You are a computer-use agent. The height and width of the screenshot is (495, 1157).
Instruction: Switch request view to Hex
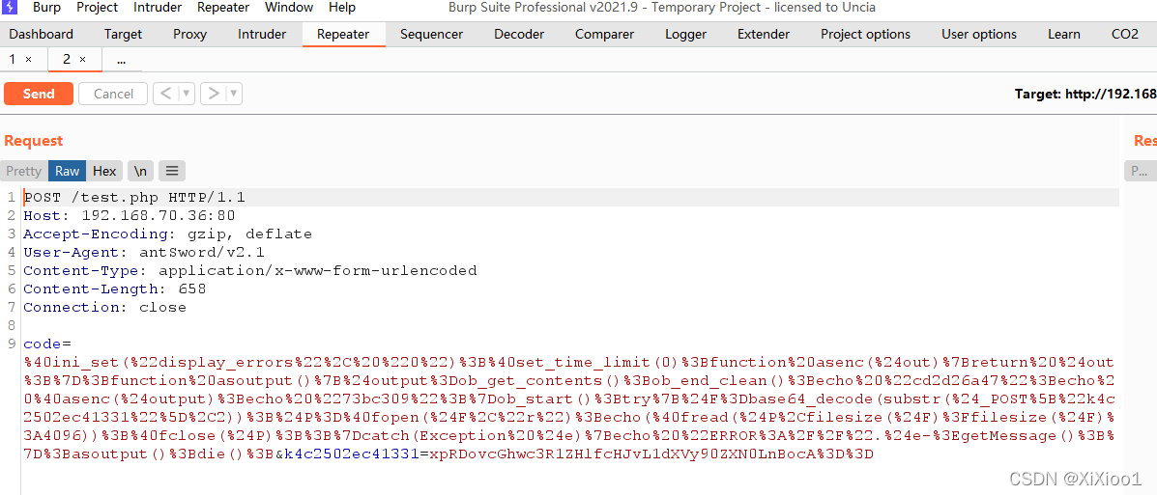point(104,171)
